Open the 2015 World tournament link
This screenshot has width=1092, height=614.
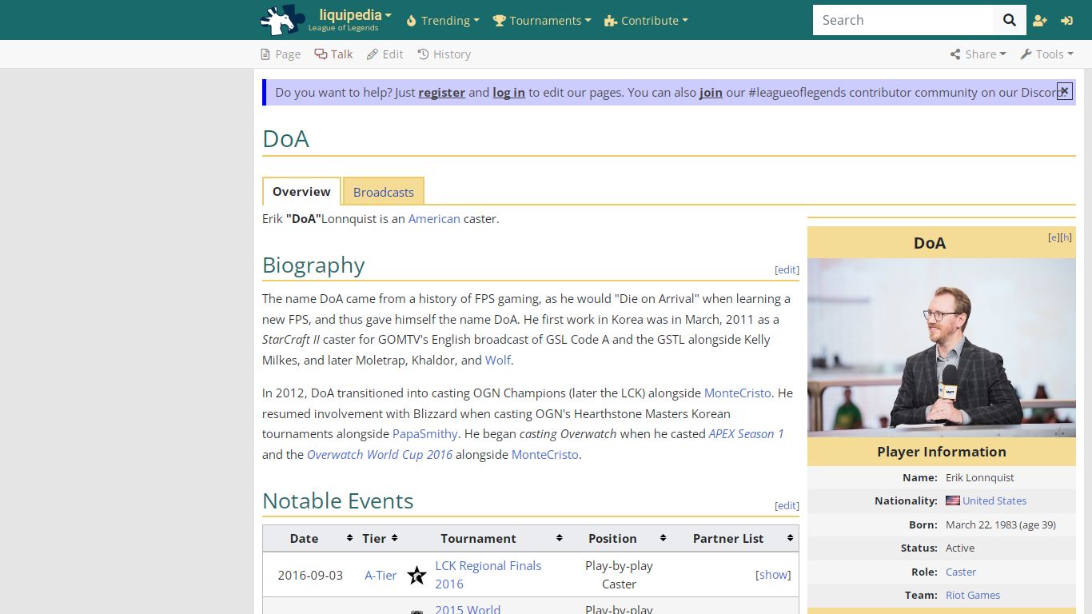(468, 609)
